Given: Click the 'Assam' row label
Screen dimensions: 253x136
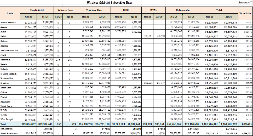Looking at the screenshot, I should pyautogui.click(x=4, y=27).
